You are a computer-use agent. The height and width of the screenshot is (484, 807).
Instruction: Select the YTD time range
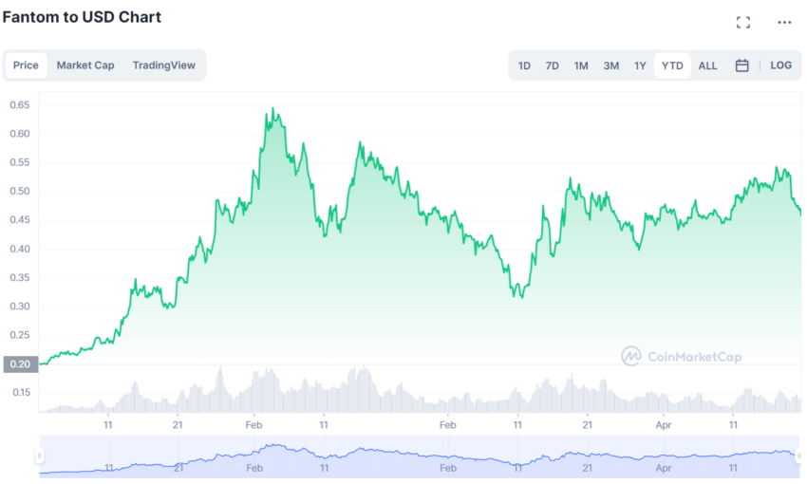[x=672, y=65]
